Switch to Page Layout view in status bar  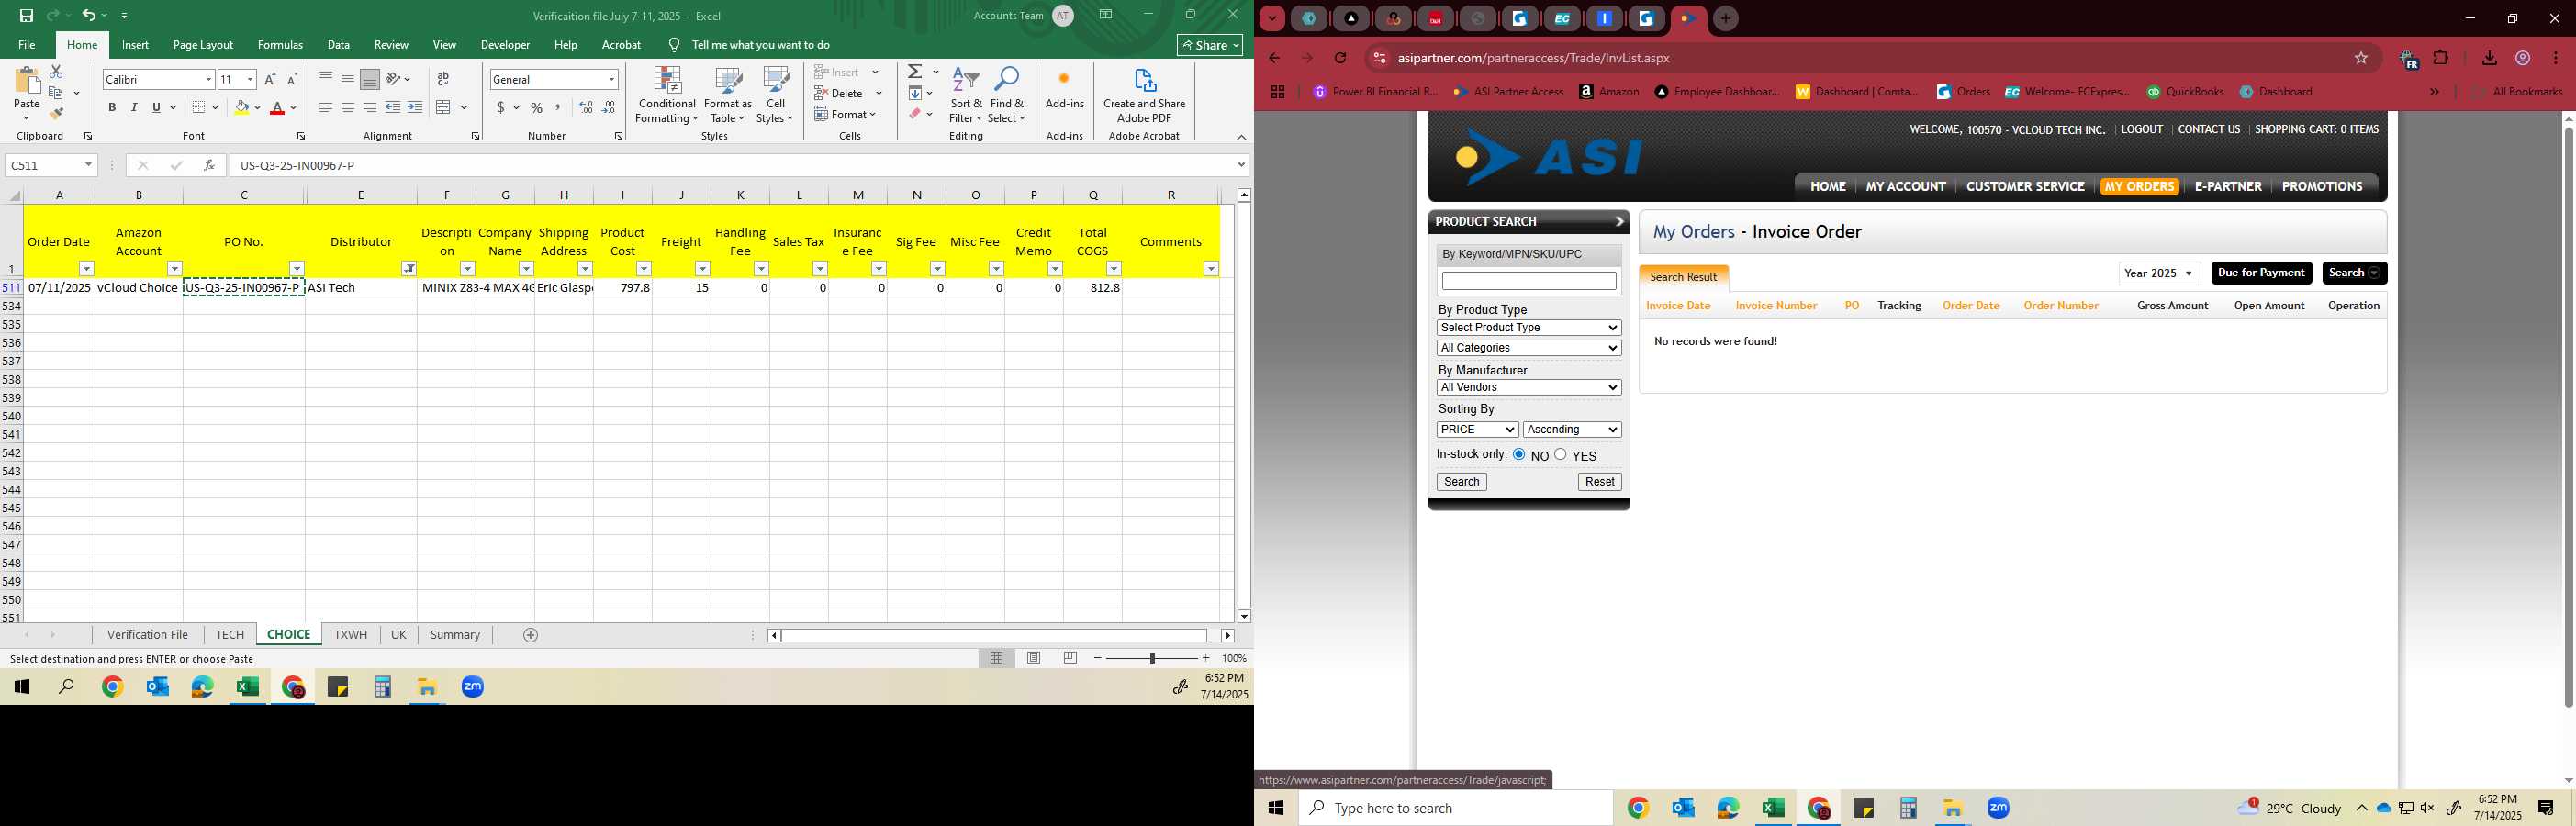(1034, 658)
